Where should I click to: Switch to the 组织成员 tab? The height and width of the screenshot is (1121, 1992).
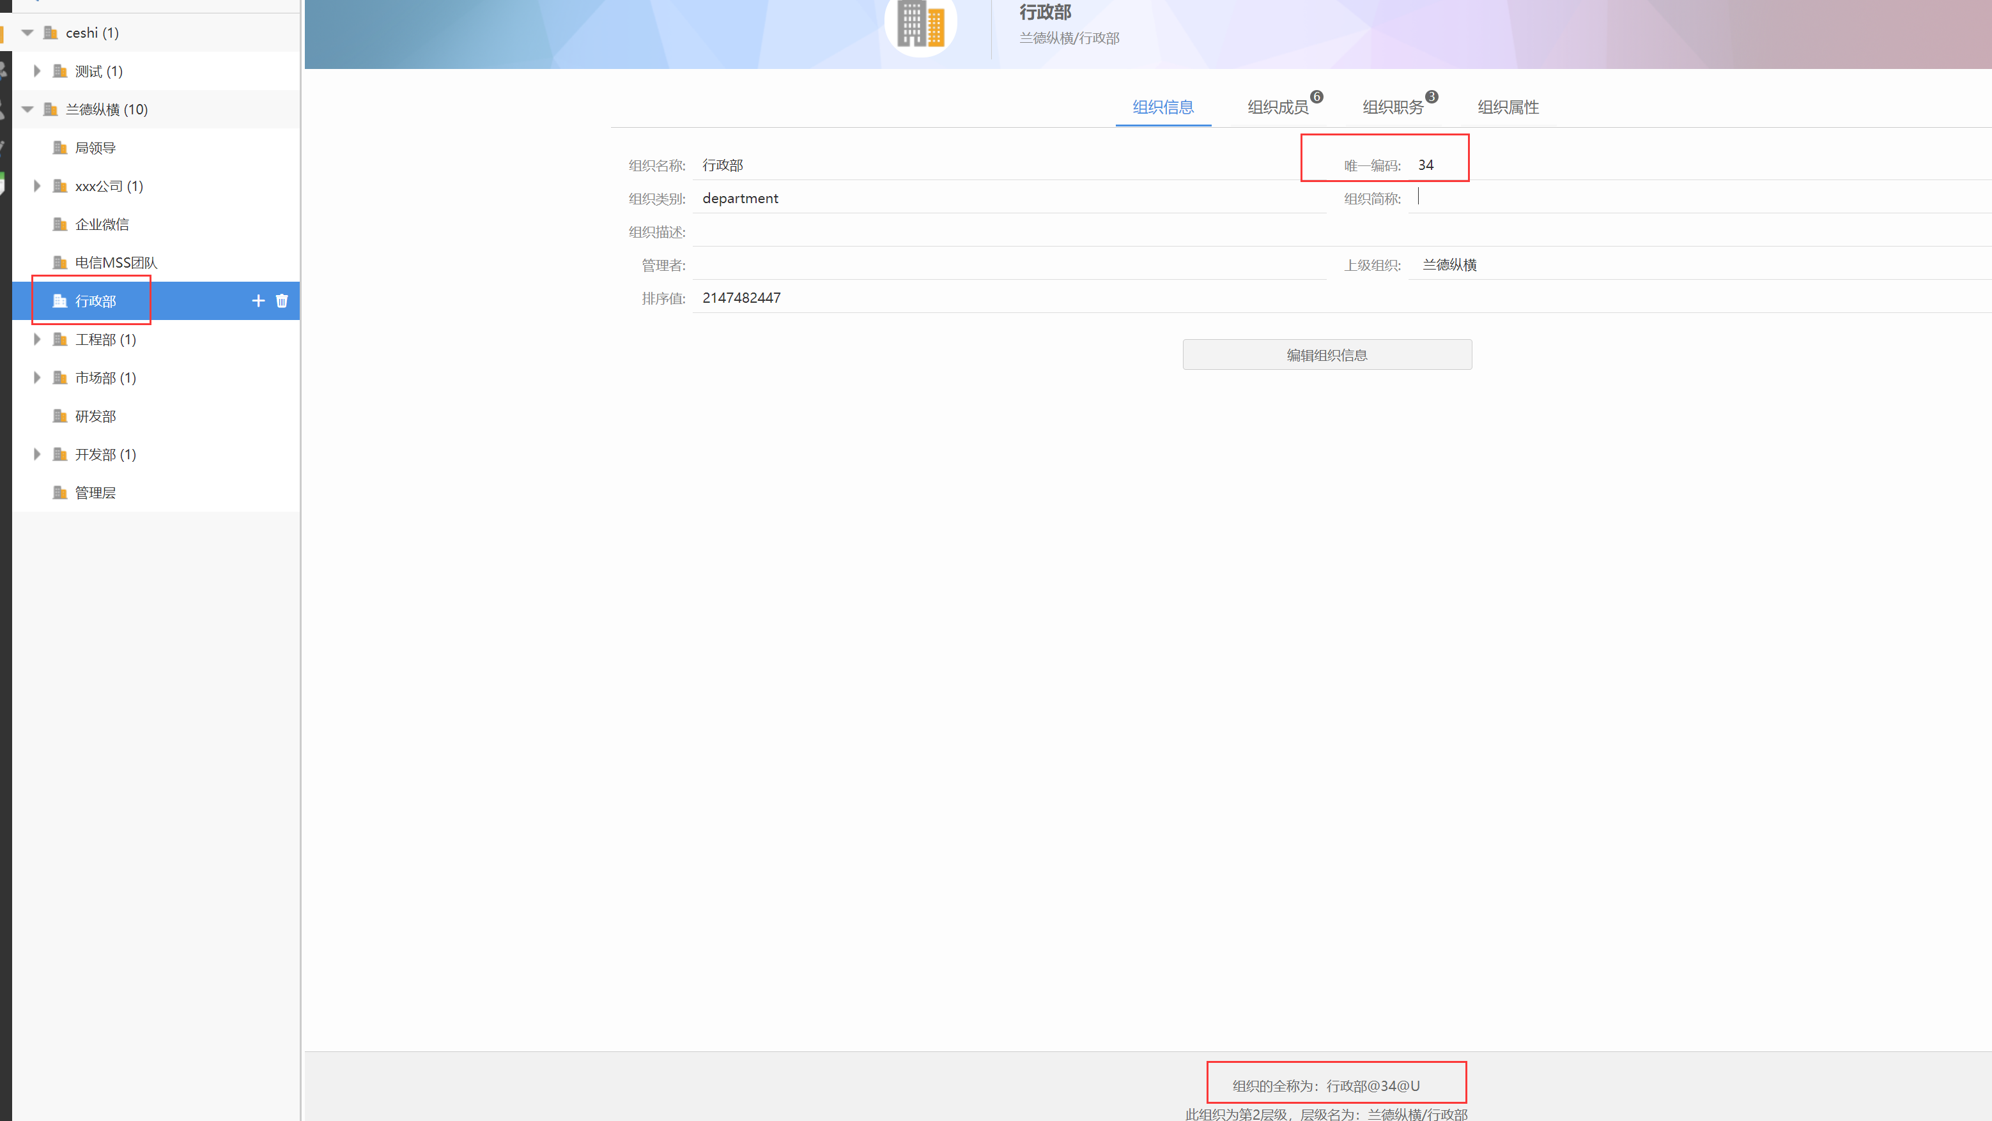click(1278, 107)
